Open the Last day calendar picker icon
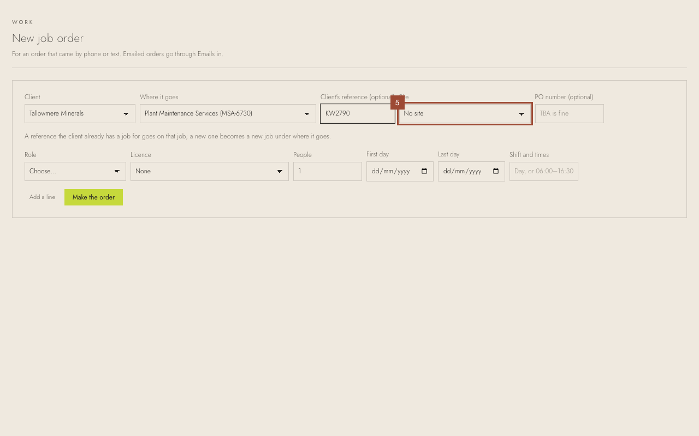 coord(496,171)
